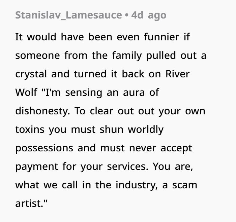Click the word "someone" starting the second line

point(36,55)
